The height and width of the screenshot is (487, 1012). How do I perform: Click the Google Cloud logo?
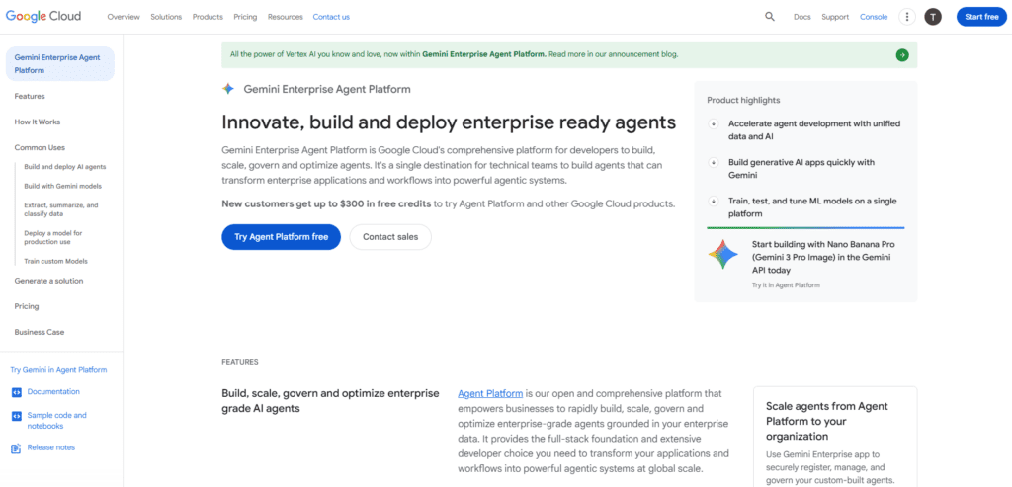click(43, 17)
